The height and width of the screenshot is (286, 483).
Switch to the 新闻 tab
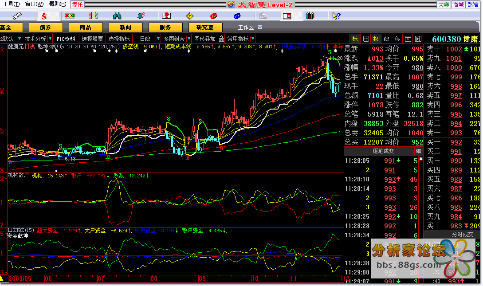125,27
